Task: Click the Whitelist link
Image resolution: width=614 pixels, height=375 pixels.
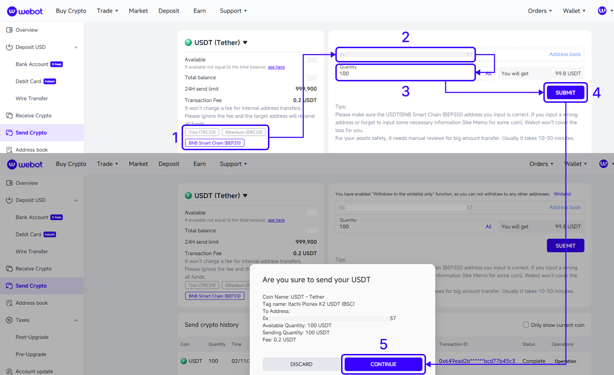Action: pos(562,194)
